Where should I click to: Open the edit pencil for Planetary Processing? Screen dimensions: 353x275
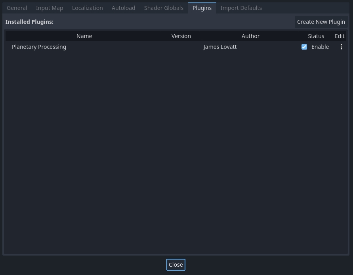(x=341, y=47)
